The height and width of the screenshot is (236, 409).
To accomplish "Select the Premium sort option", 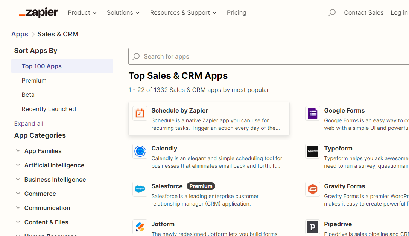I will pyautogui.click(x=34, y=80).
